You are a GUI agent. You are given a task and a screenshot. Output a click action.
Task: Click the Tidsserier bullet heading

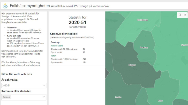coord(12,28)
